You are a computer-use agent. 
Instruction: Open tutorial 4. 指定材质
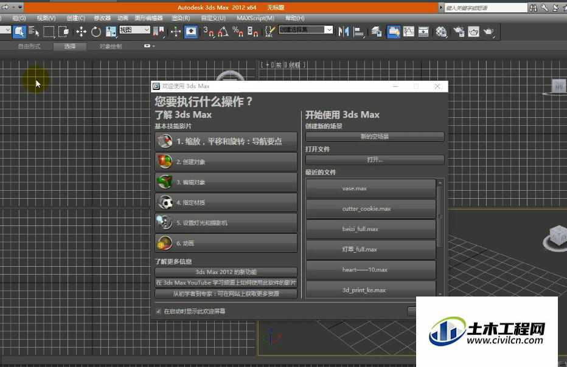point(226,203)
